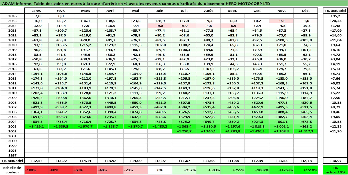Screen dimensions: 348x175
Task: Click the Tx. actuariel column header at top
Action: click(335, 11)
